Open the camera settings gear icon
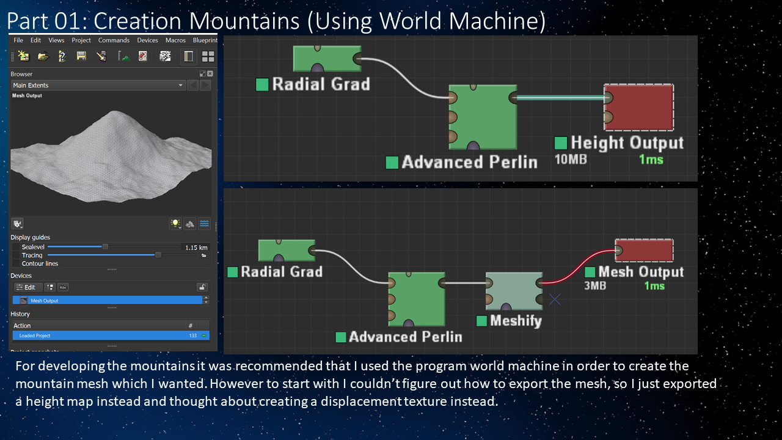This screenshot has width=782, height=440. coord(18,224)
